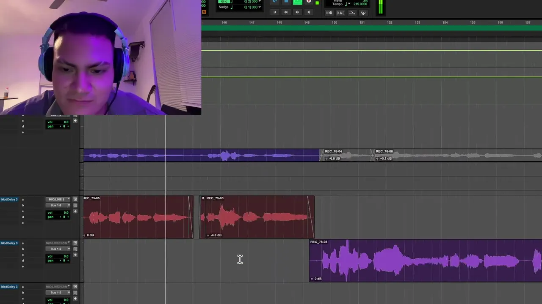
Task: Select the REC_76-04 gray clip
Action: coord(347,155)
